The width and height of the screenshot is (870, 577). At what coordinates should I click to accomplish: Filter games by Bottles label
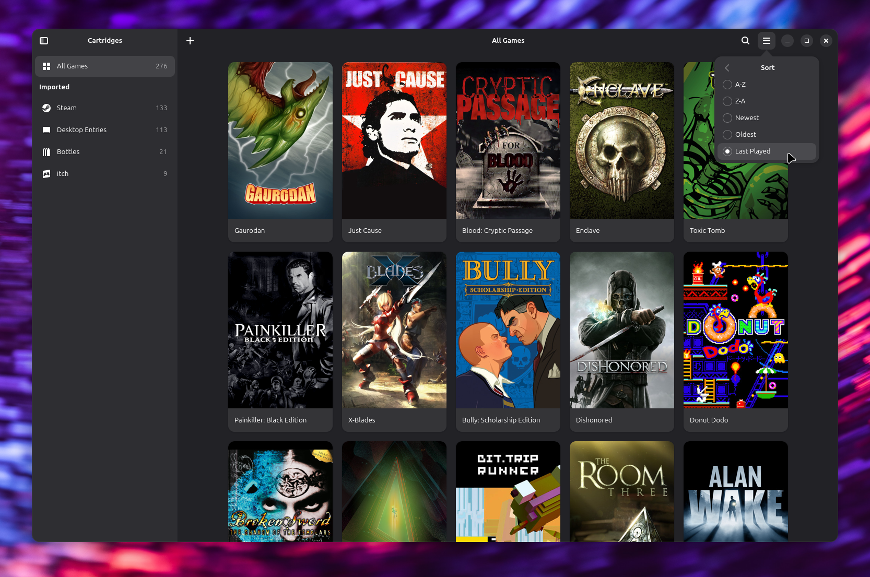point(68,152)
